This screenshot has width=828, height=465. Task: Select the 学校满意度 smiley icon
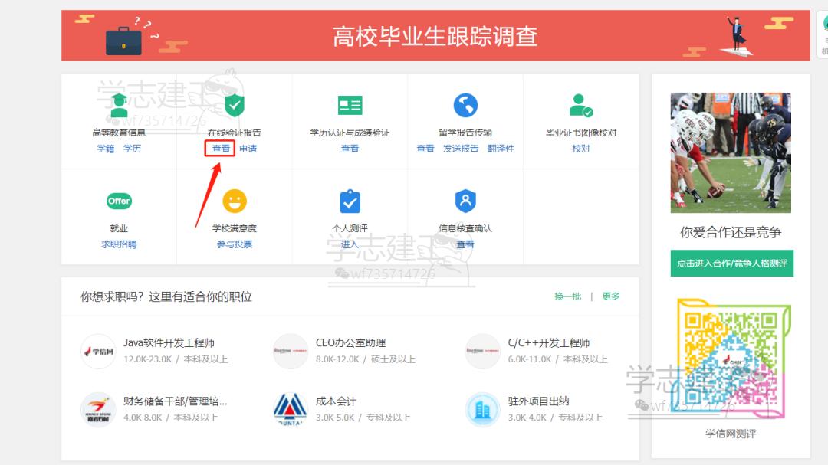coord(234,201)
